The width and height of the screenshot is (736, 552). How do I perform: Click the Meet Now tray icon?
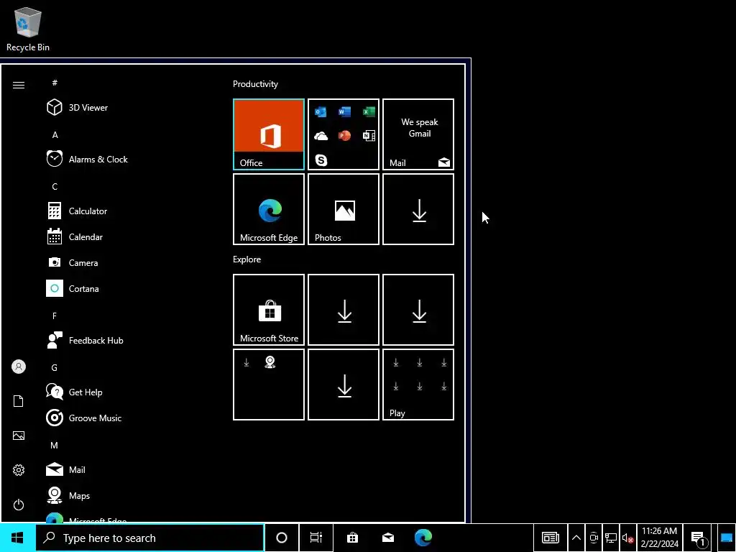pyautogui.click(x=594, y=538)
